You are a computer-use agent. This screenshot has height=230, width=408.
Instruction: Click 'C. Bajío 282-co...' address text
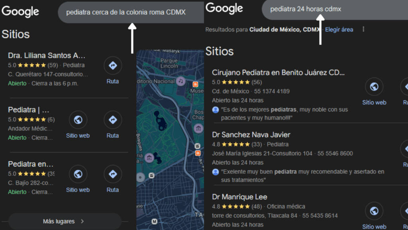tap(31, 183)
